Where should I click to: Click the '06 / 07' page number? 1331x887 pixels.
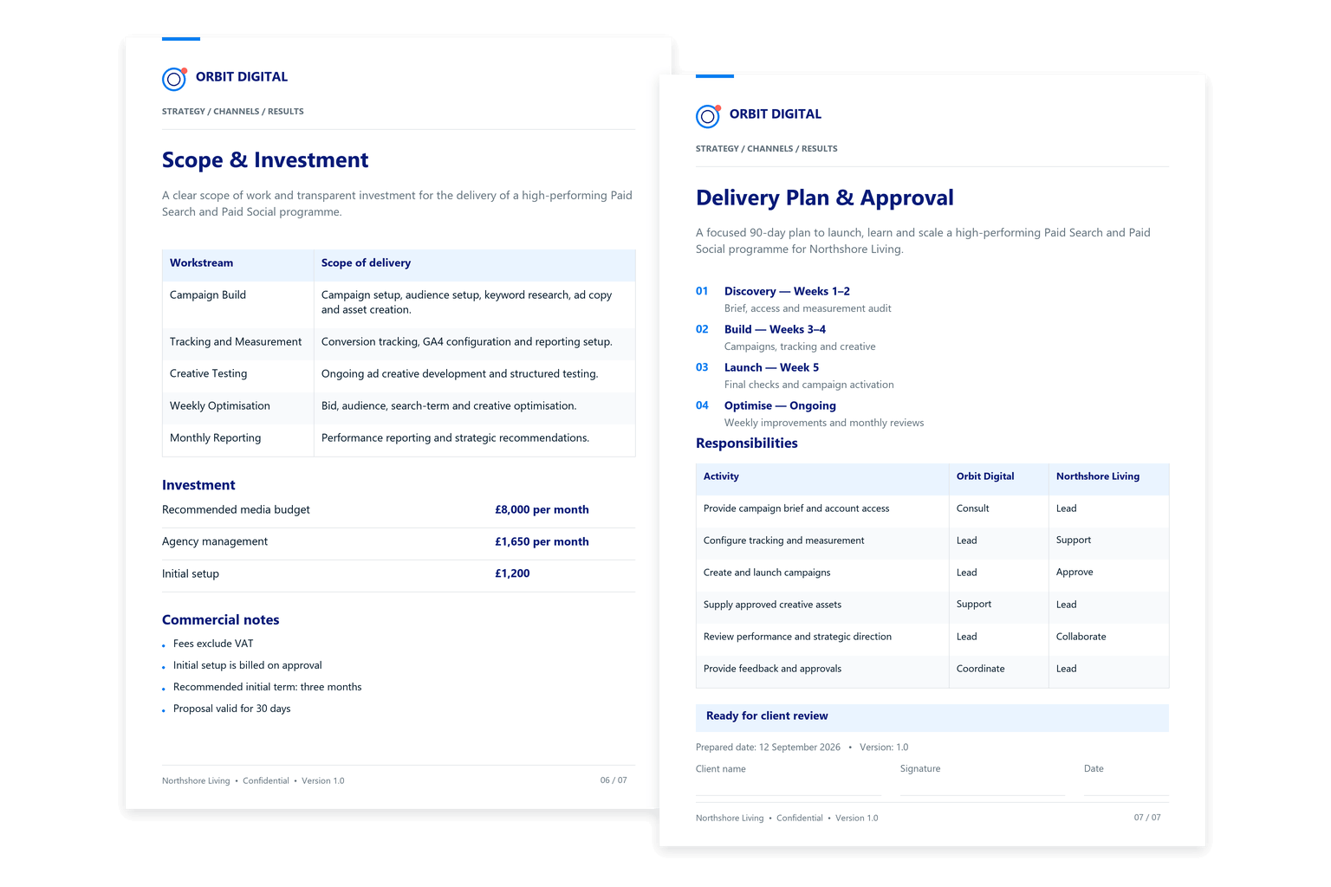[x=614, y=780]
